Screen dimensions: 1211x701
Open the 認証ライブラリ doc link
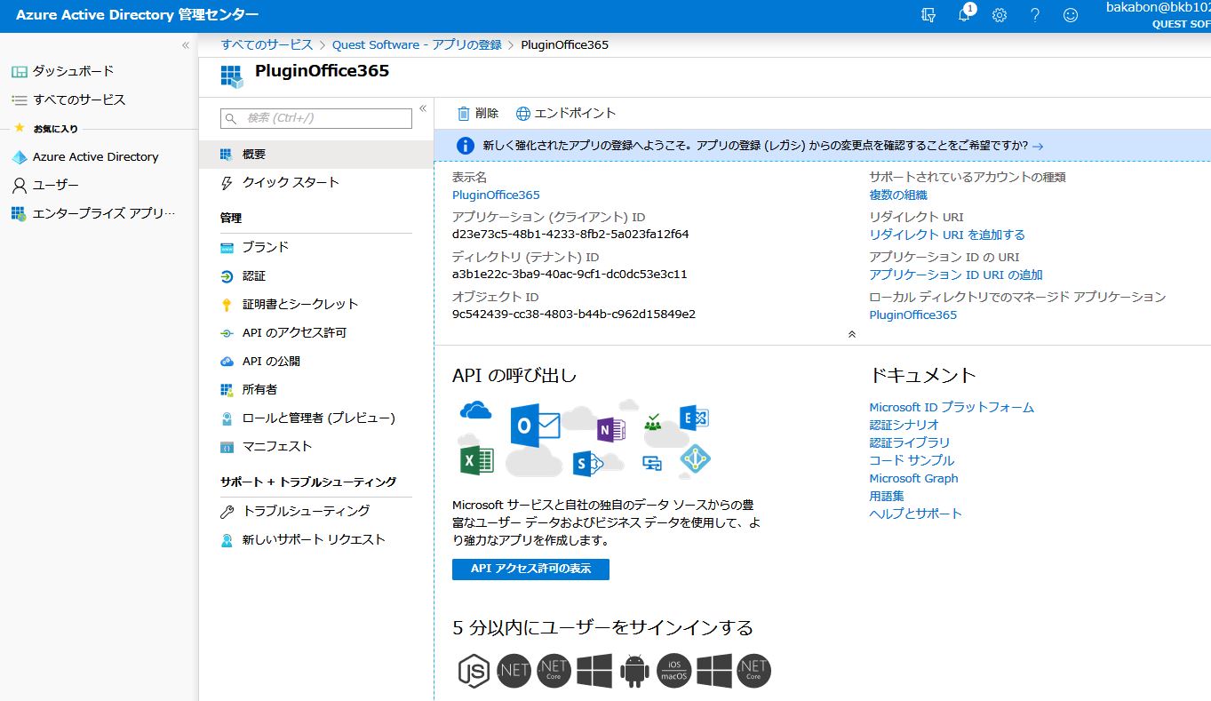(x=910, y=442)
